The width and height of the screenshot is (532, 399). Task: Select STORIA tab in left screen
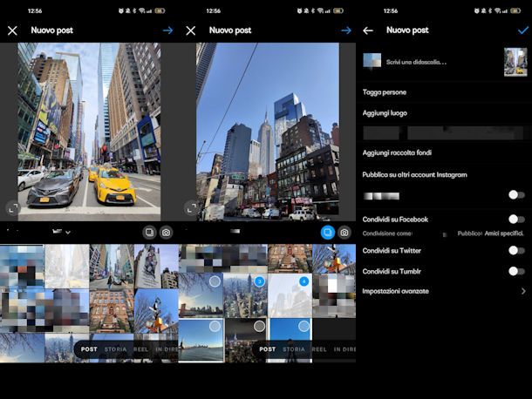(x=115, y=349)
